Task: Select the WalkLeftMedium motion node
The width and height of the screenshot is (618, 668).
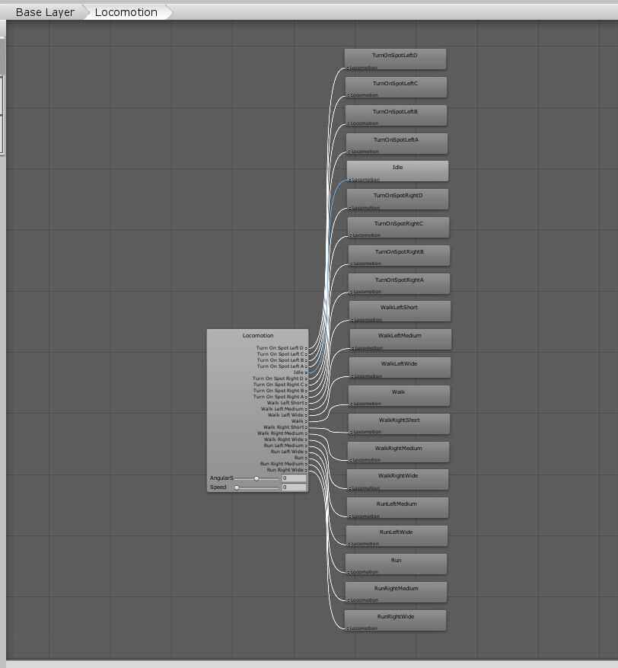Action: (400, 340)
